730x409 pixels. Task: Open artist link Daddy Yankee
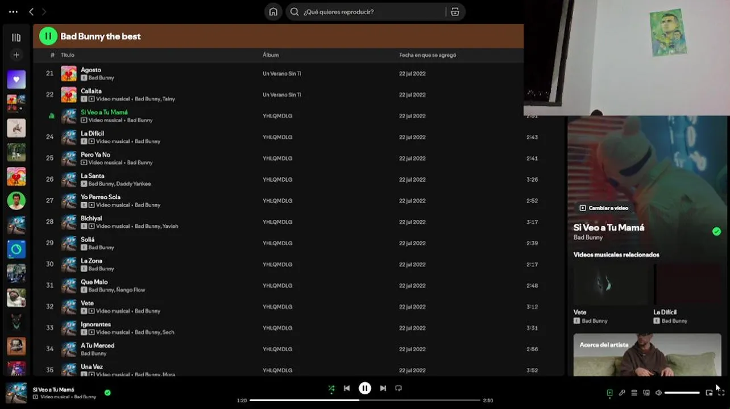[134, 184]
